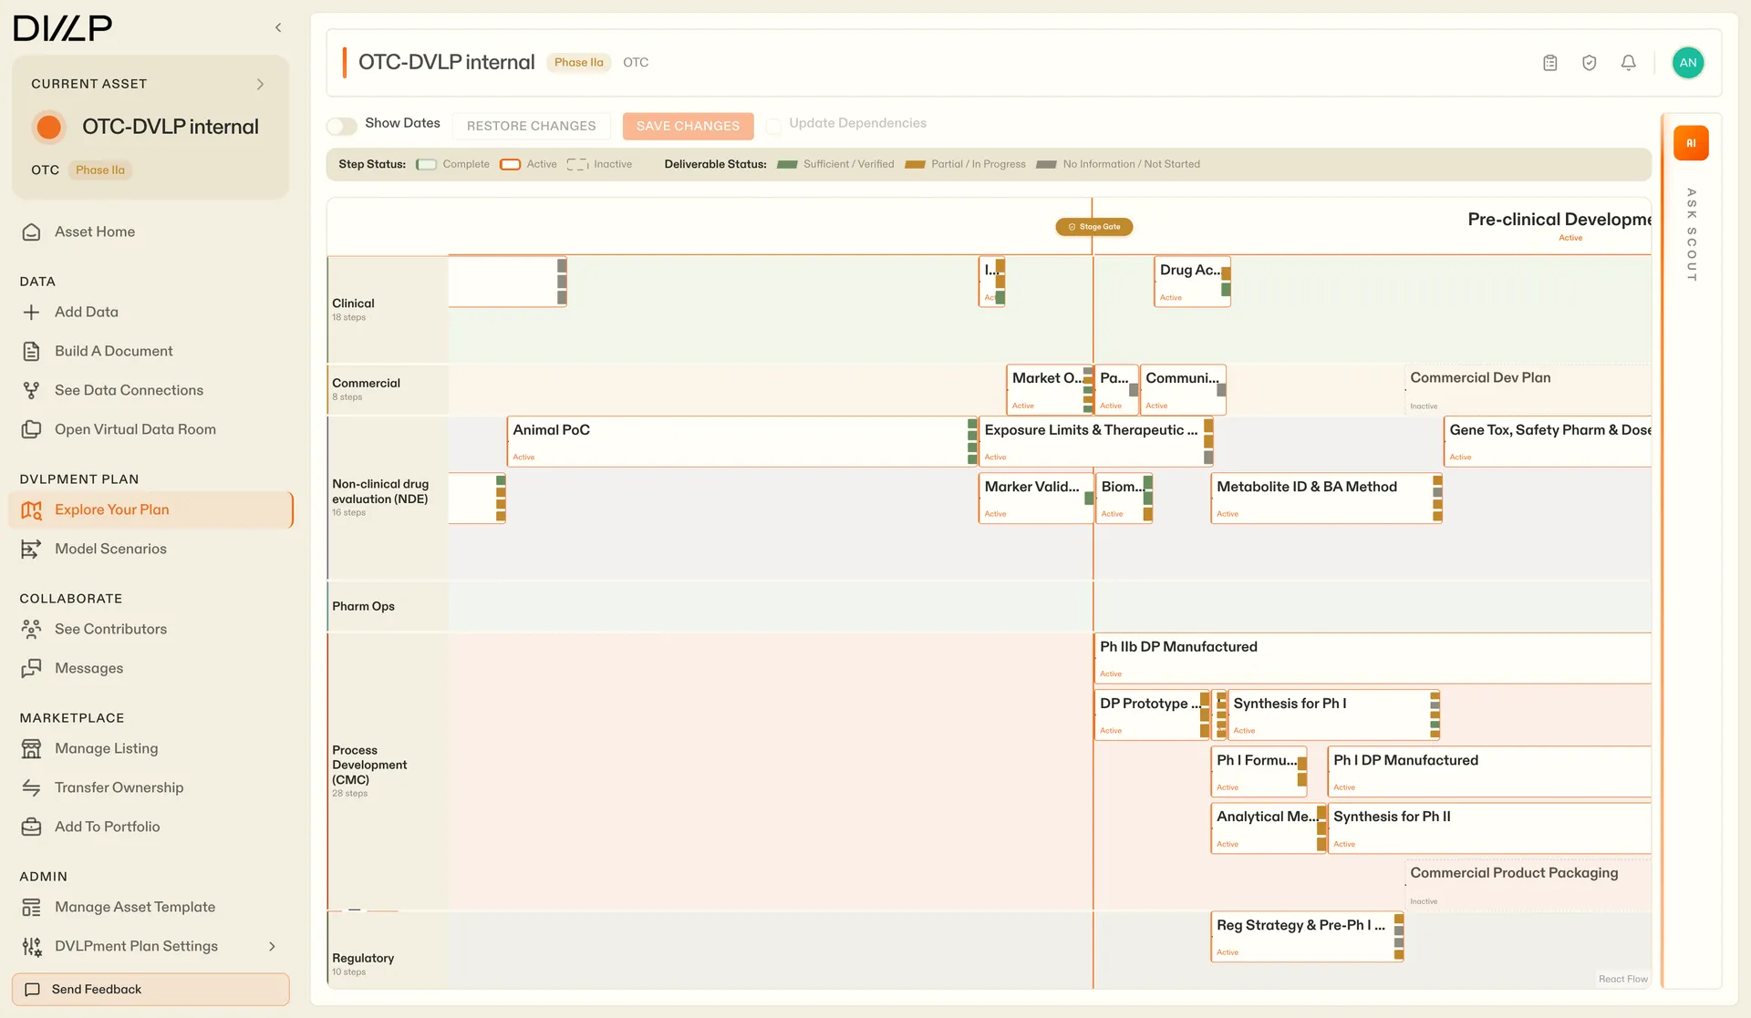Click the Stage Gate marker
Viewport: 1751px width, 1018px height.
(1094, 227)
